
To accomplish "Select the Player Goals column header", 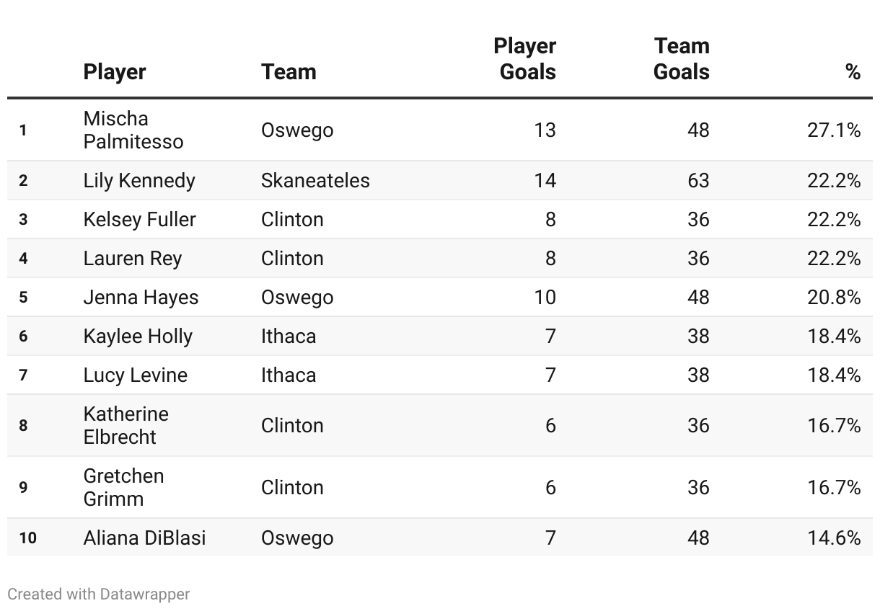I will tap(524, 58).
